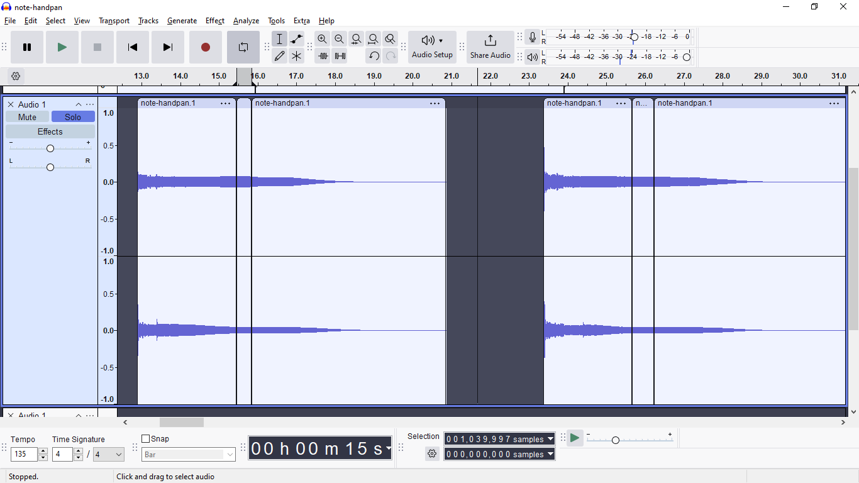Viewport: 859px width, 483px height.
Task: Adjust the Audio 1 pan slider
Action: [x=50, y=167]
